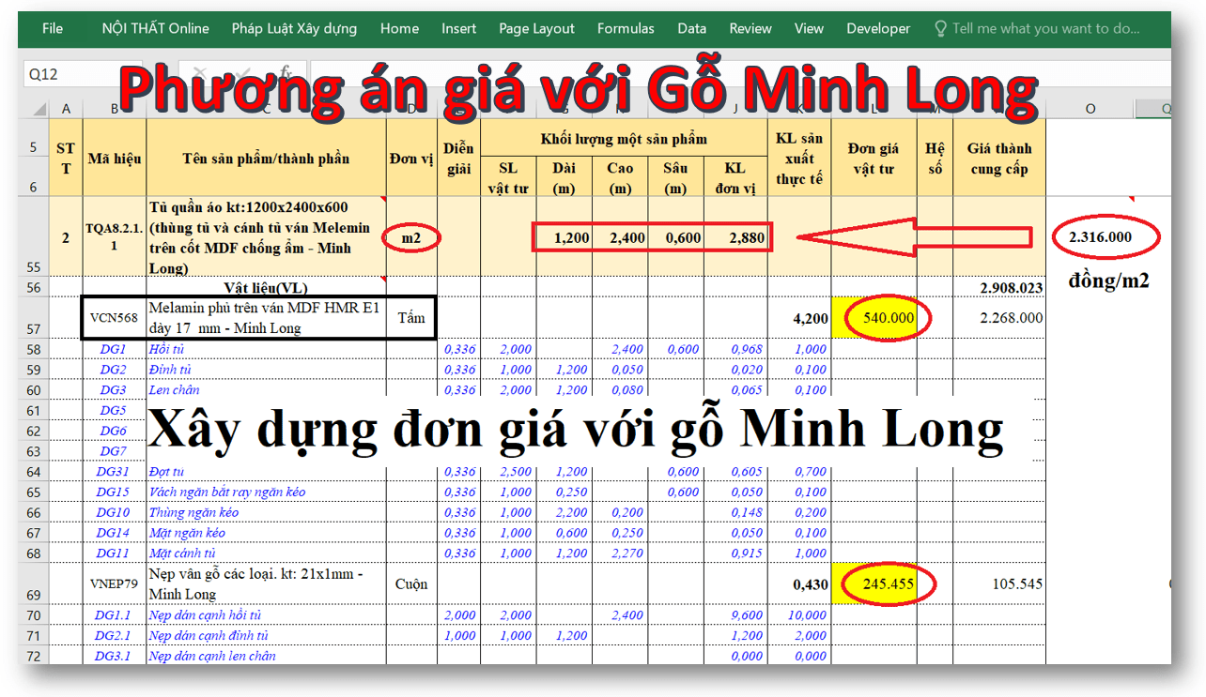Select the VCN568 code cell
The image size is (1206, 697).
(115, 318)
